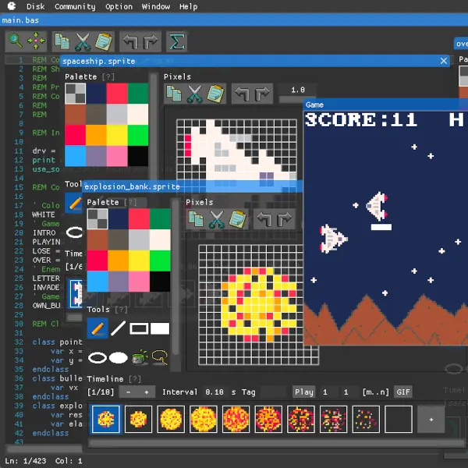
Task: Click the scissors cut icon in main.bas toolbar
Action: (83, 41)
